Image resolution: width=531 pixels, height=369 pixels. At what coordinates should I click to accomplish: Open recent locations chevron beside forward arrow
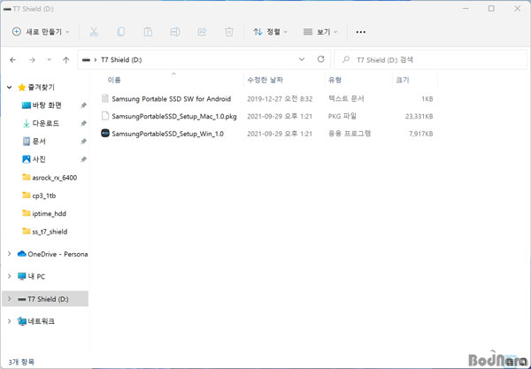tap(49, 60)
